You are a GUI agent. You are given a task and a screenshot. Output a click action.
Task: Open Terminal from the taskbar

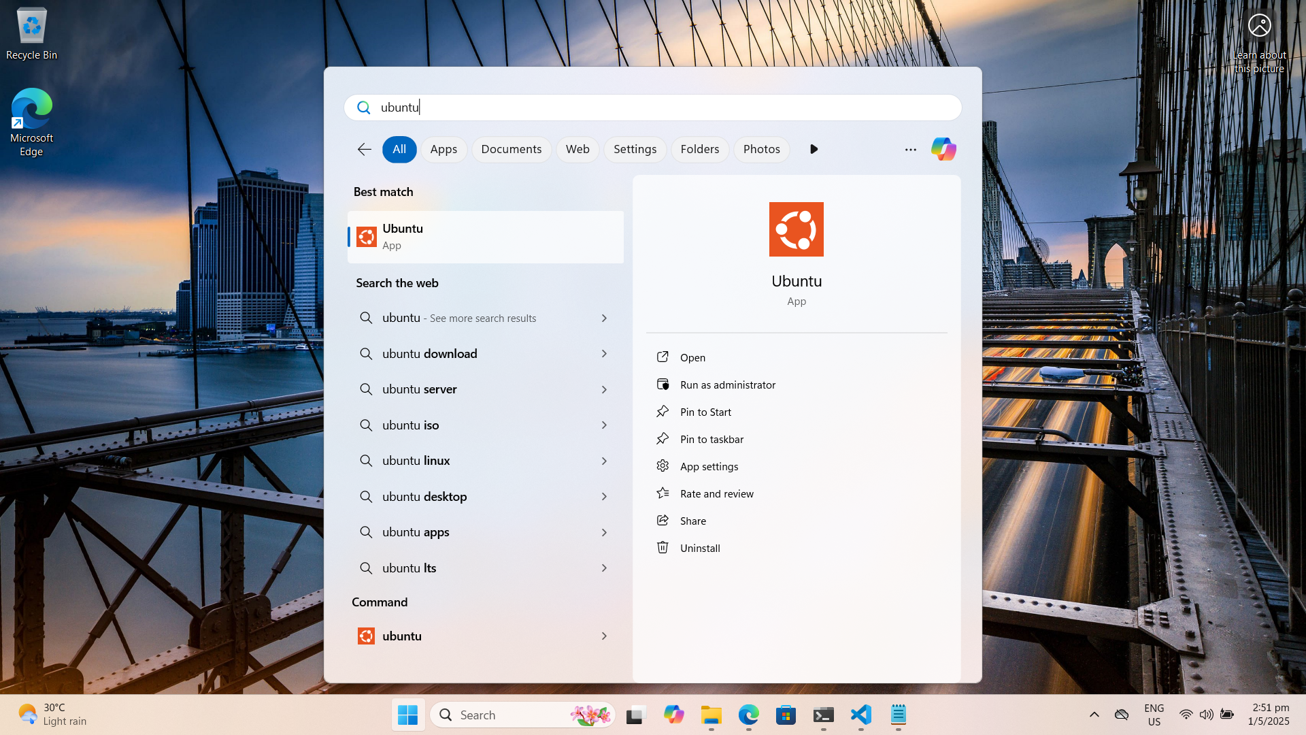click(823, 715)
